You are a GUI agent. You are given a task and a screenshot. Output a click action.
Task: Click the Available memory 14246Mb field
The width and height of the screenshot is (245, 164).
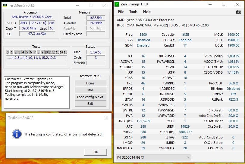96,23
